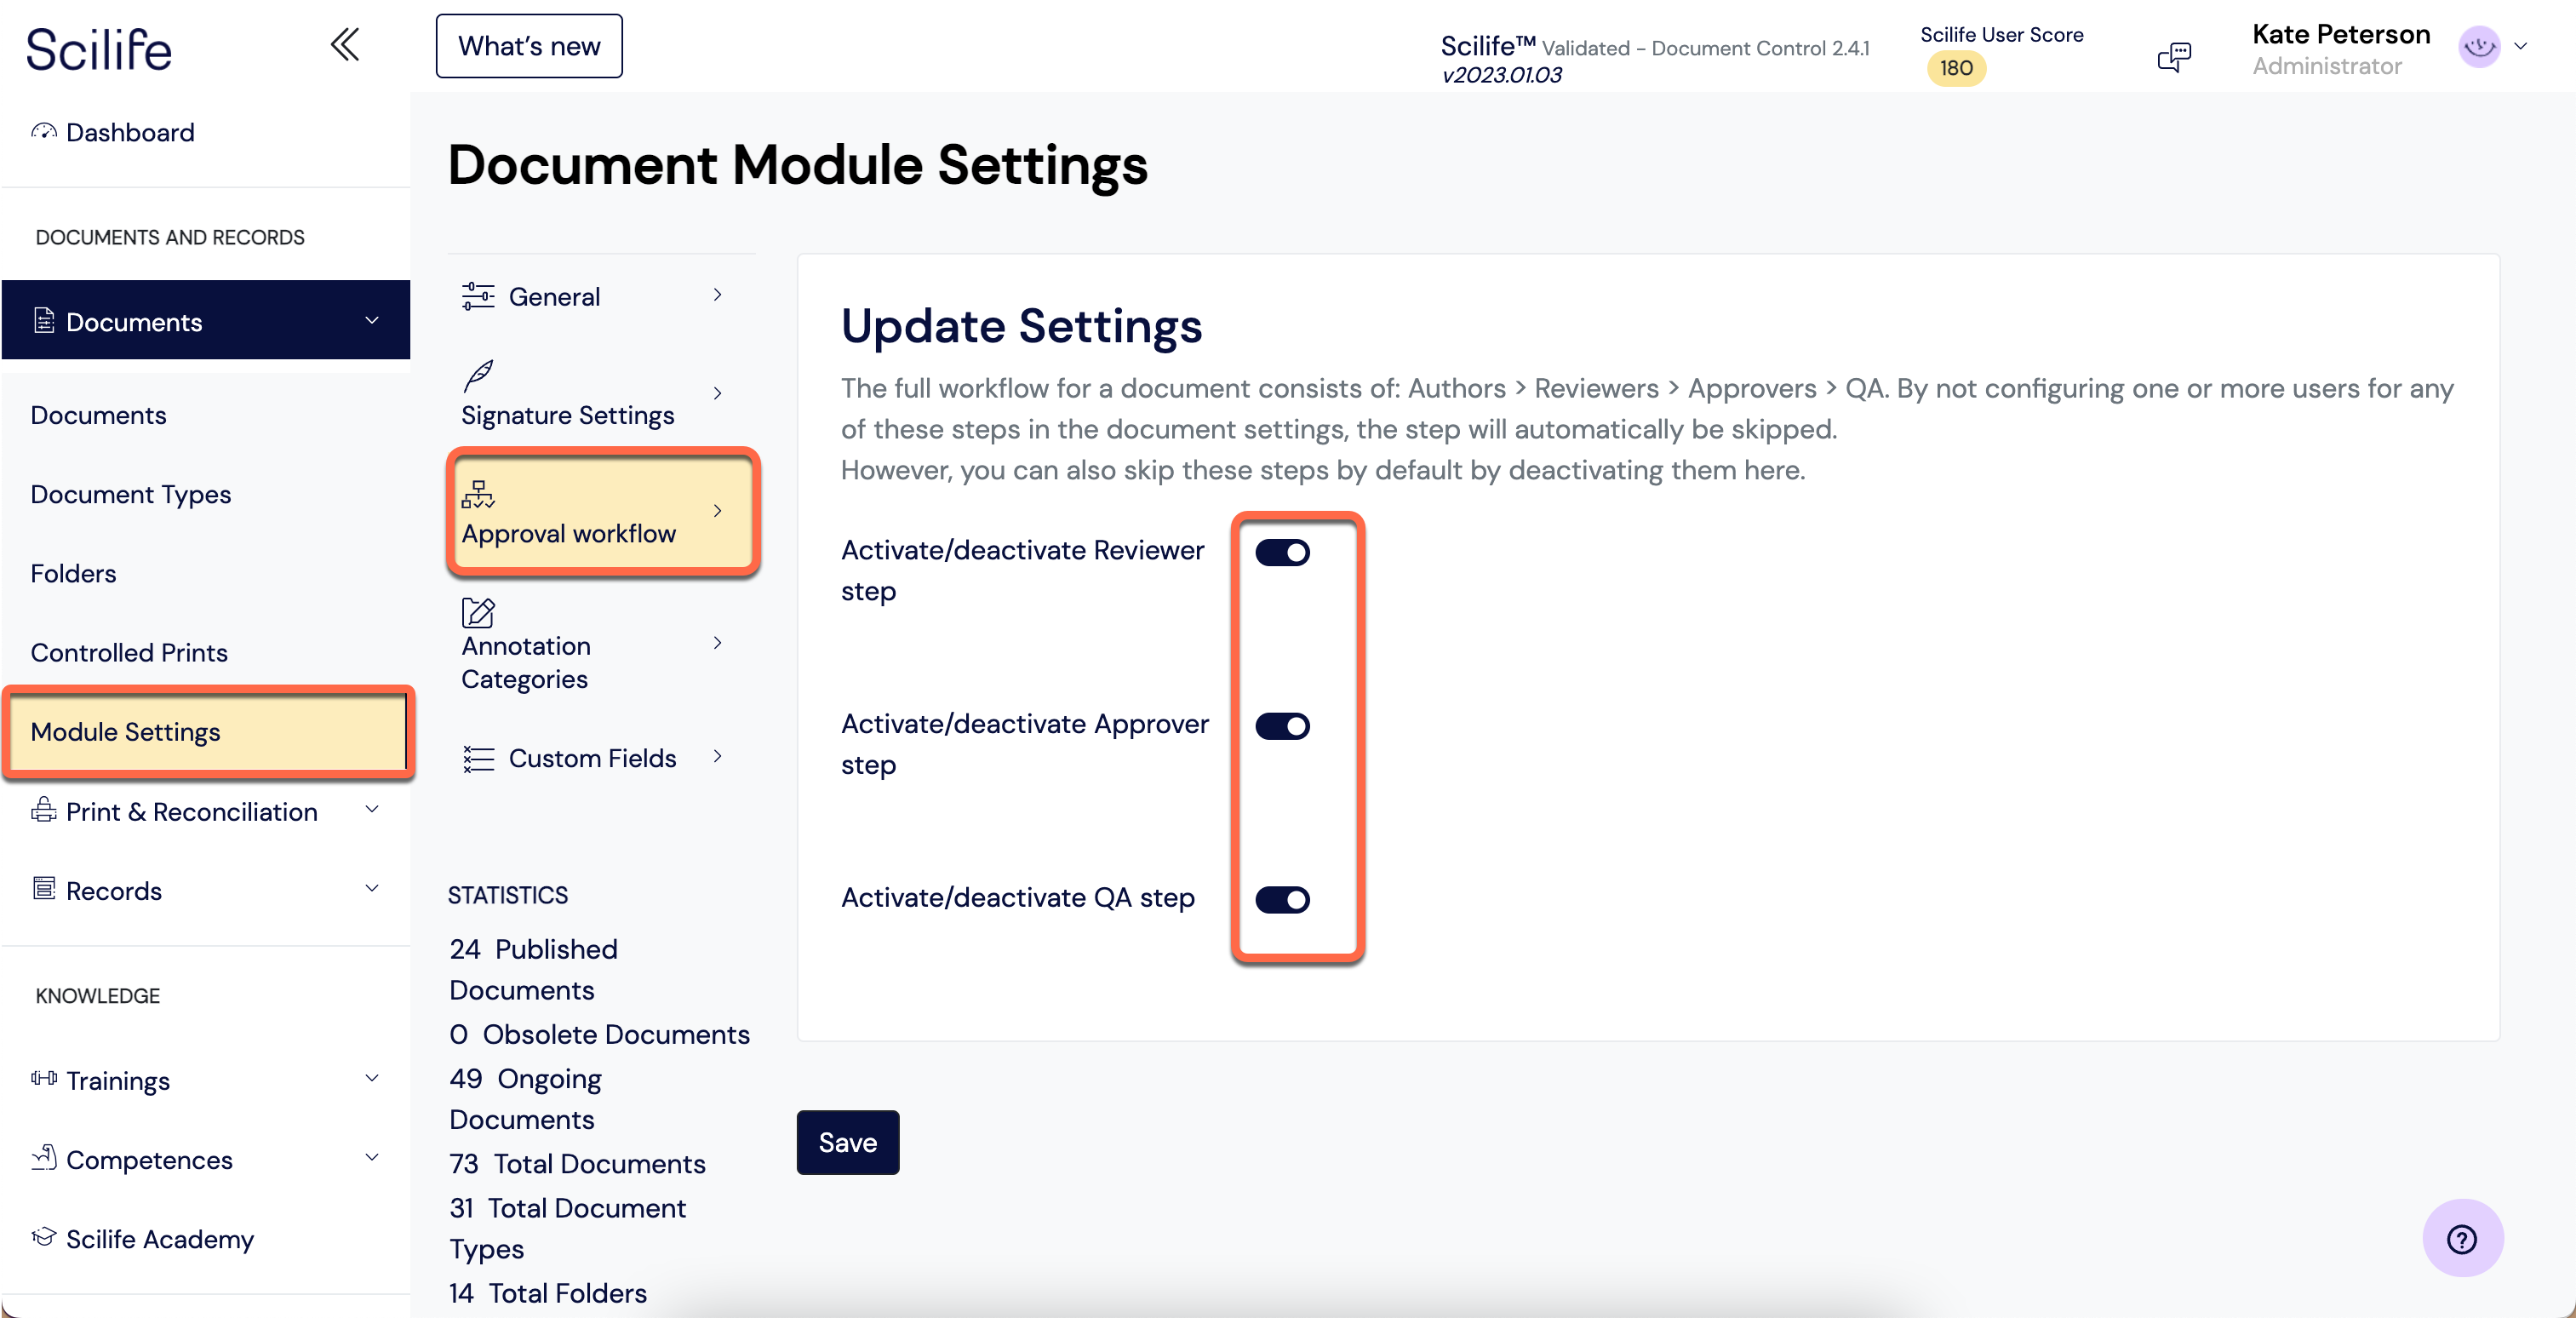Image resolution: width=2576 pixels, height=1318 pixels.
Task: Click the Scilife Academy graduation cap icon
Action: [44, 1237]
